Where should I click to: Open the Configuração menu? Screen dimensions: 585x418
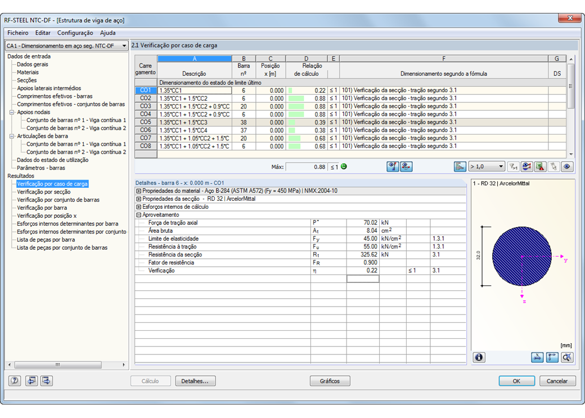click(75, 33)
